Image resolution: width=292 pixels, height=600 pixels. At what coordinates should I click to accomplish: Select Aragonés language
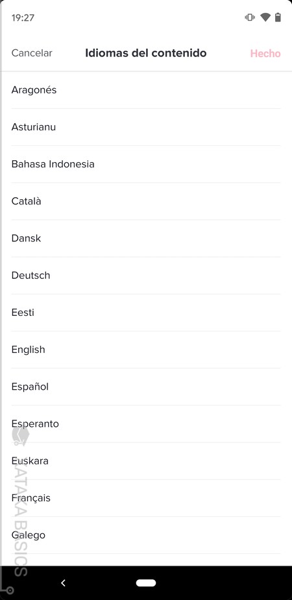pyautogui.click(x=146, y=90)
